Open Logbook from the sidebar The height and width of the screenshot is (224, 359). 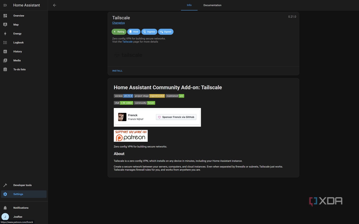pyautogui.click(x=24, y=42)
